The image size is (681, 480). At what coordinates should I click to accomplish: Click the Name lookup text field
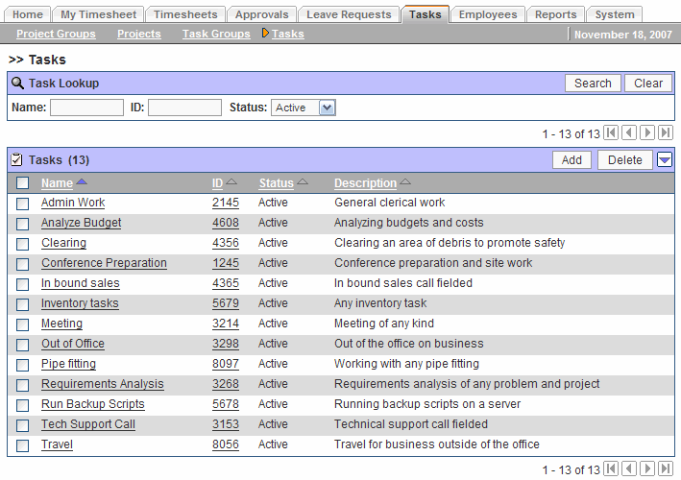86,108
